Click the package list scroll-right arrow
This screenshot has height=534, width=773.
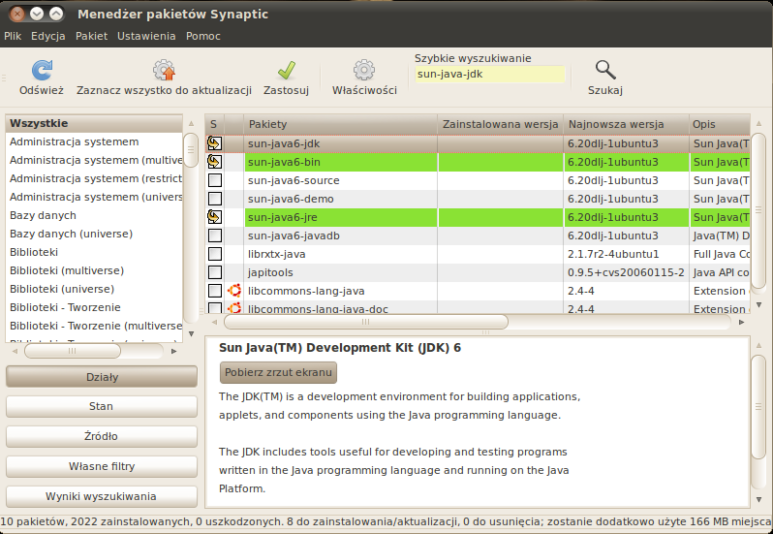coord(741,322)
